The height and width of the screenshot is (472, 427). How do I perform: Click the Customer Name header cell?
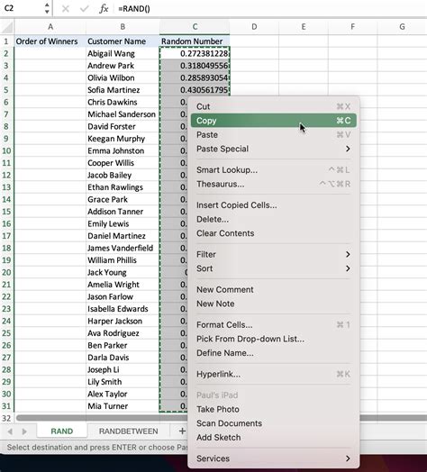(123, 41)
